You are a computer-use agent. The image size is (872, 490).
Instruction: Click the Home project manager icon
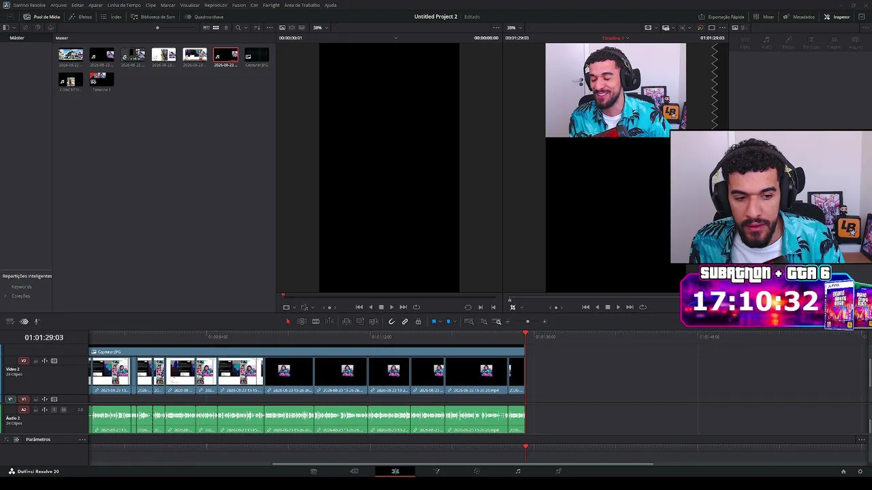click(843, 472)
